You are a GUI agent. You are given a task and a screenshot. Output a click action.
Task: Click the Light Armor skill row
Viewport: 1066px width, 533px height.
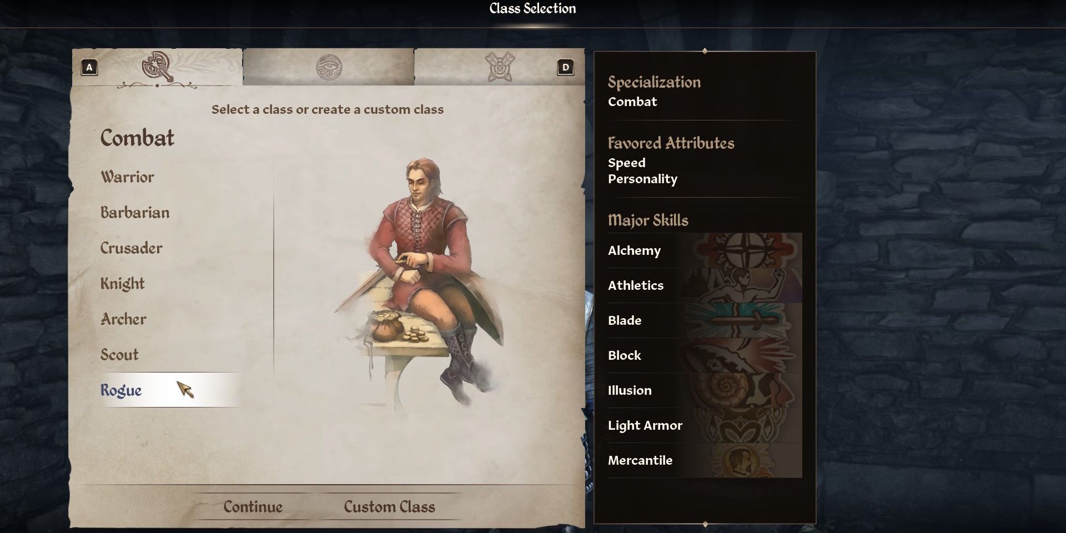705,425
